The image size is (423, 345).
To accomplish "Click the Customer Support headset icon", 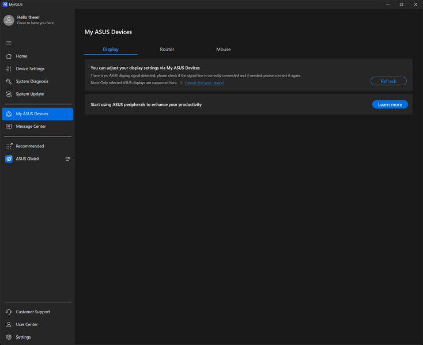I will [x=9, y=312].
